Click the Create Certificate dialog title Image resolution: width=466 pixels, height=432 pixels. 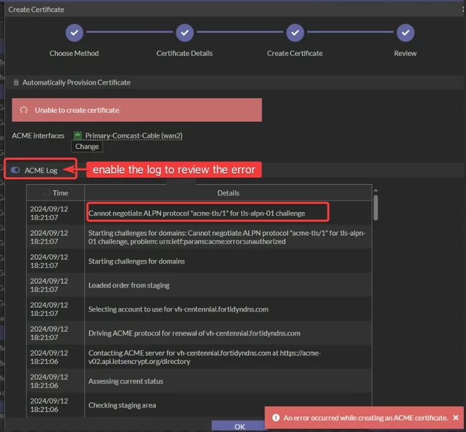37,9
